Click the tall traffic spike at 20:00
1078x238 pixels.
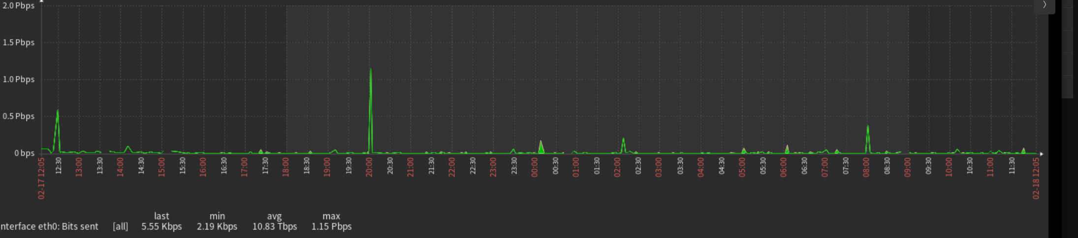pos(371,111)
